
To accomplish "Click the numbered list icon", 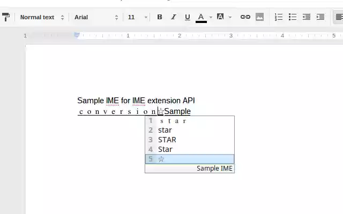I will pyautogui.click(x=279, y=17).
